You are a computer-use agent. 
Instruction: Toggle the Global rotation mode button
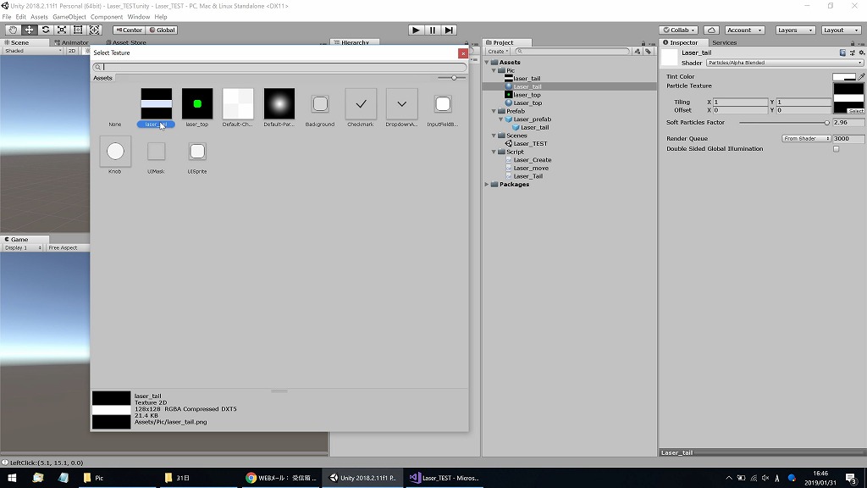[x=162, y=30]
